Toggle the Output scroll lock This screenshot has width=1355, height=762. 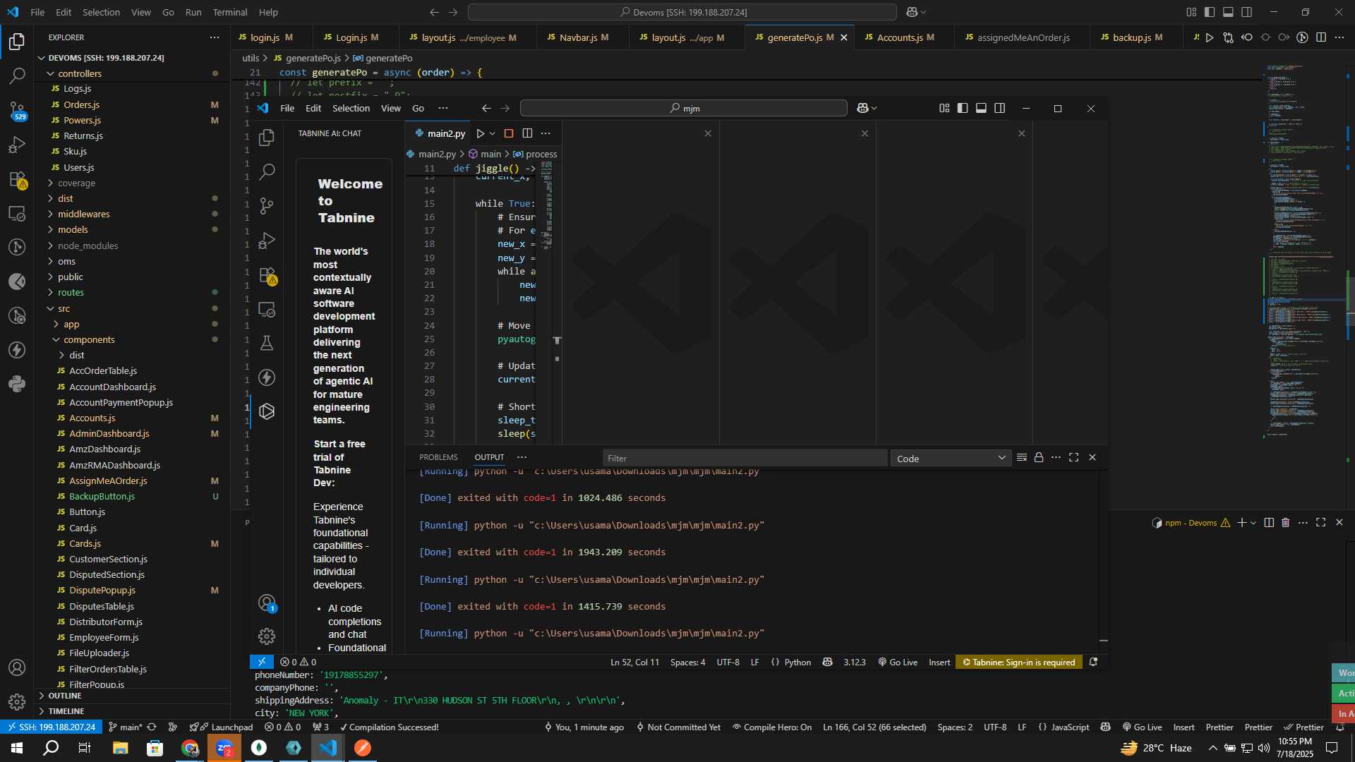(x=1039, y=458)
